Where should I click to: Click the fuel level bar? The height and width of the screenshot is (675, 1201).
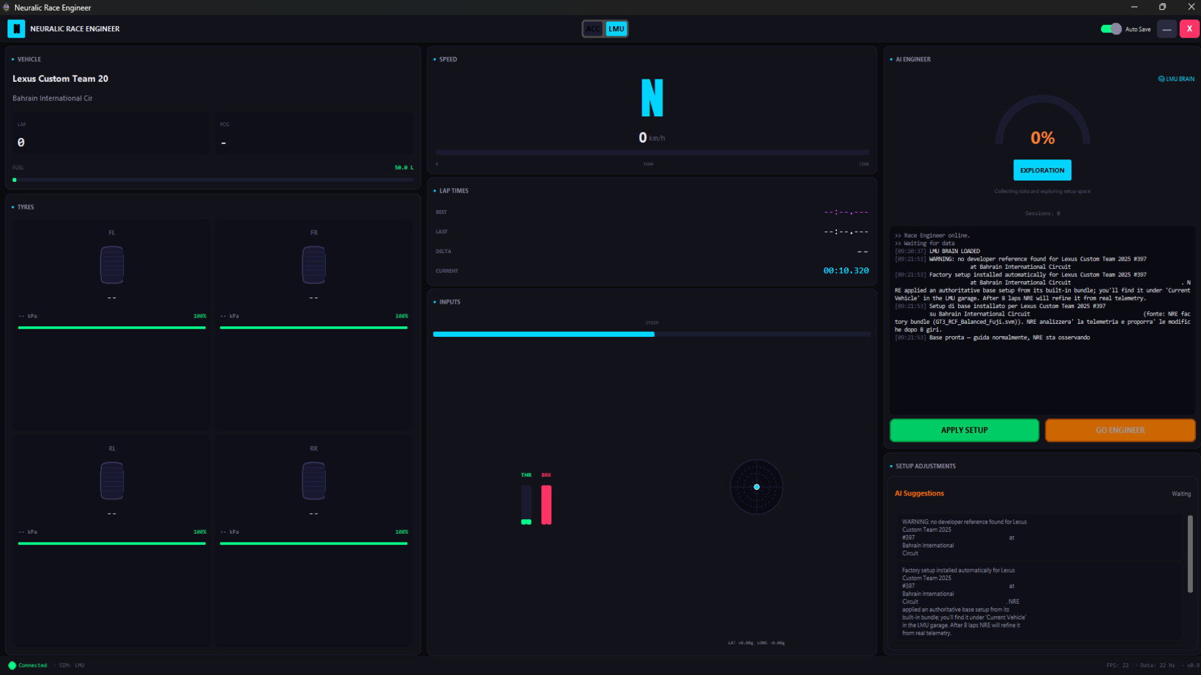tap(213, 180)
